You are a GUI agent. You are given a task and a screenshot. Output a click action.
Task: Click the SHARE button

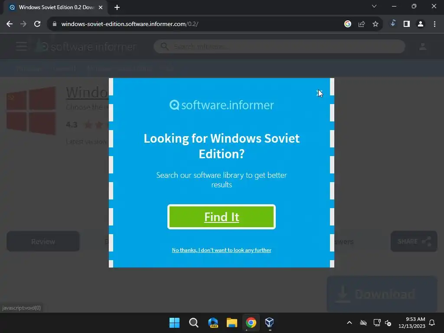click(414, 242)
